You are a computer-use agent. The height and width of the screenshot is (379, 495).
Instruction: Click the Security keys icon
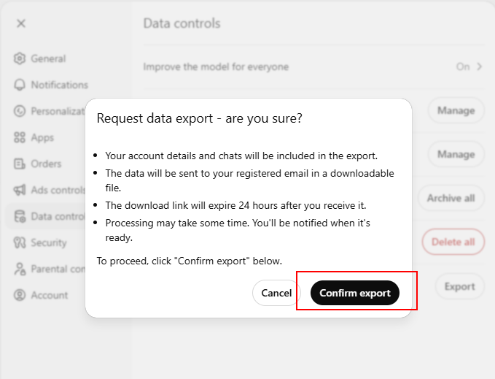click(20, 242)
